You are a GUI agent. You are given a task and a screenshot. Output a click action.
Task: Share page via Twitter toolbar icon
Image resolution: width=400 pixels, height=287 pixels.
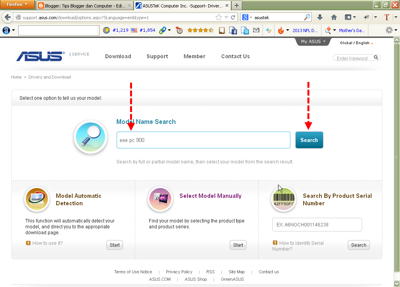point(245,30)
